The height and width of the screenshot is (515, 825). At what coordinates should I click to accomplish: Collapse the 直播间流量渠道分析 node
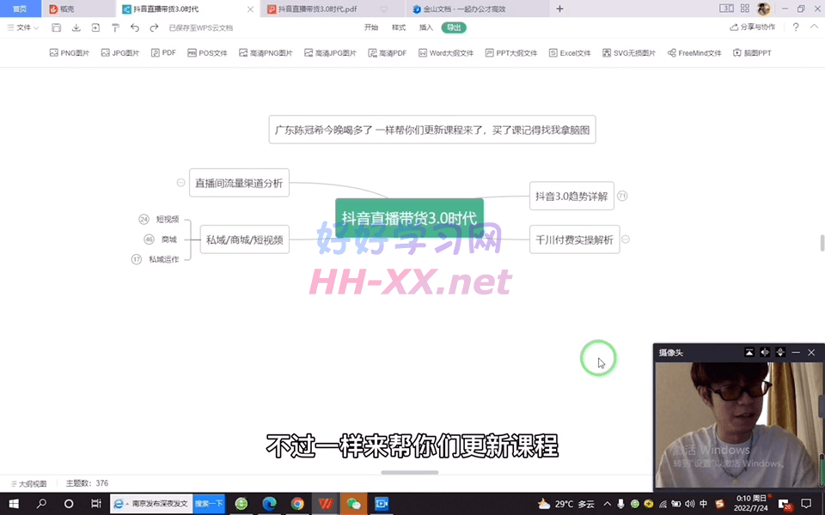[x=181, y=183]
